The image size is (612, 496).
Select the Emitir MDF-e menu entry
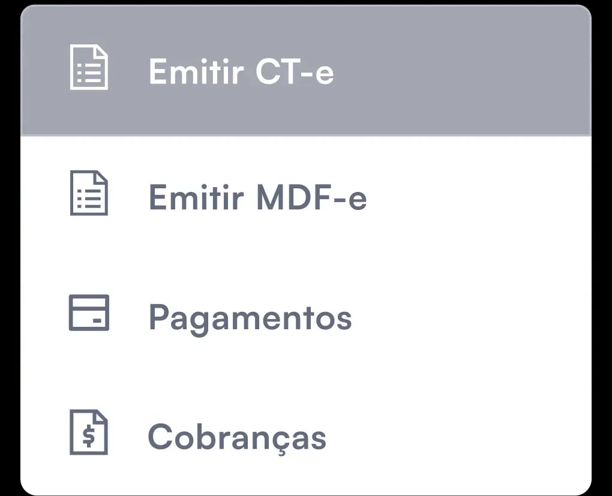[258, 197]
